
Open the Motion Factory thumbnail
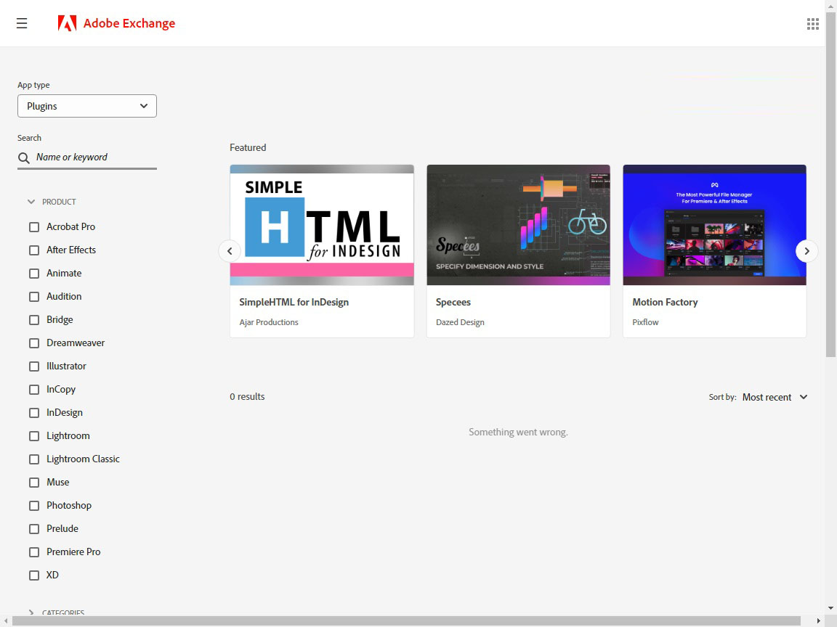(714, 225)
